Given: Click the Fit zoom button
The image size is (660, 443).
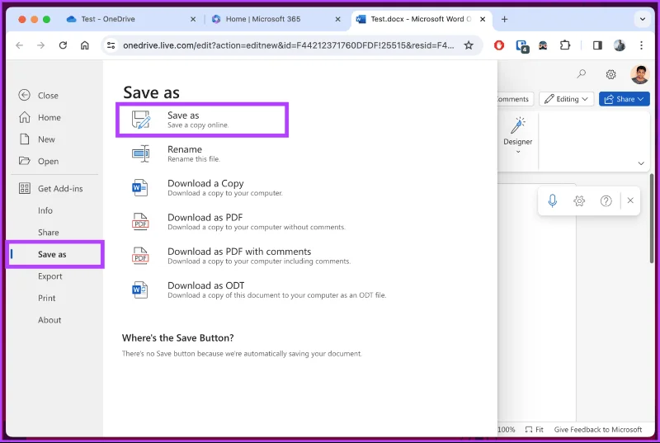Looking at the screenshot, I should 534,430.
